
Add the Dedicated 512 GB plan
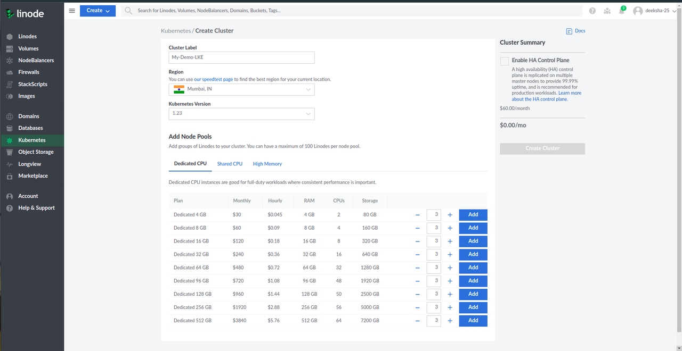click(473, 321)
